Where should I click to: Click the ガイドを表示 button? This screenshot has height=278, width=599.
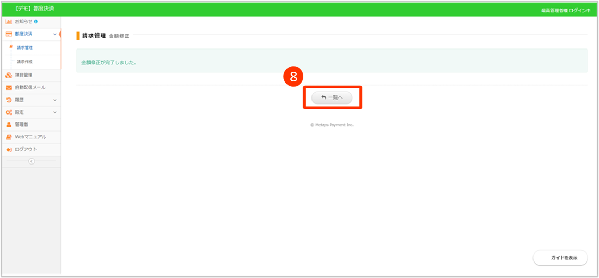pos(560,258)
